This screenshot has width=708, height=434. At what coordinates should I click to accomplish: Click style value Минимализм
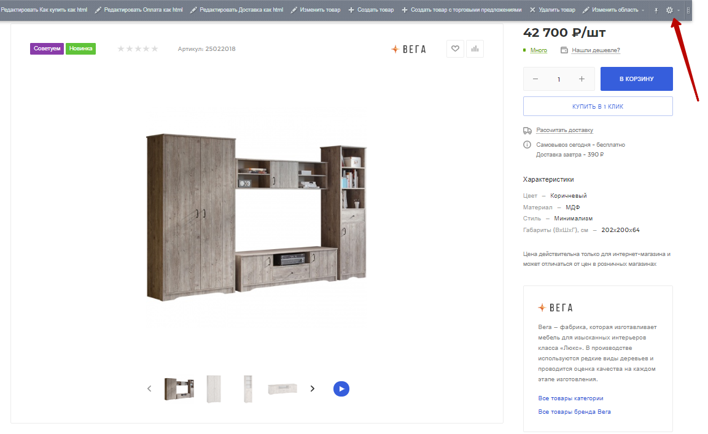coord(574,218)
